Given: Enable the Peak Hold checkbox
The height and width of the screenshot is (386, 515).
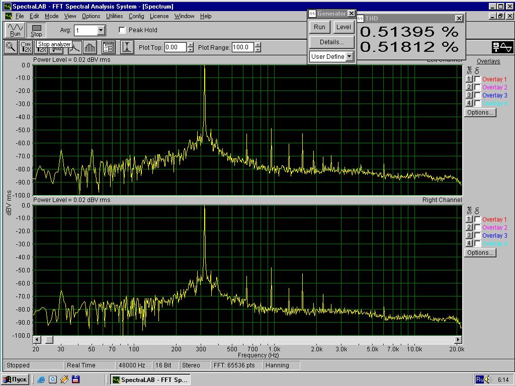Looking at the screenshot, I should 122,30.
